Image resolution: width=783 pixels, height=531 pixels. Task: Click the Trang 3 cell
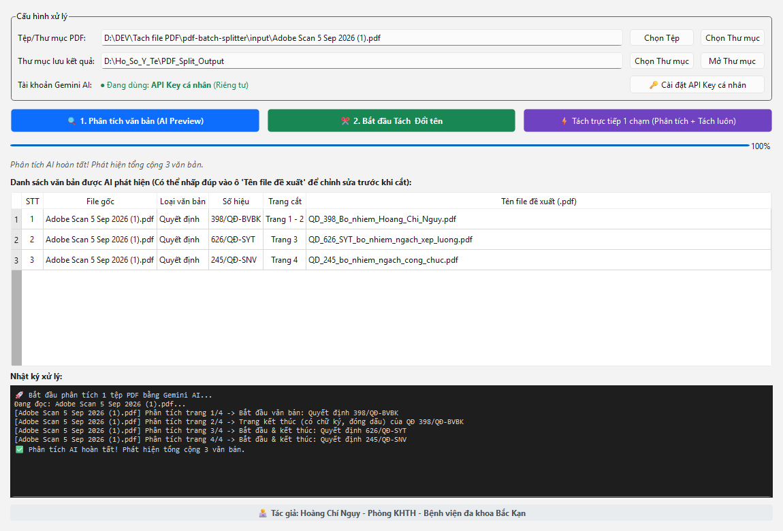pyautogui.click(x=285, y=240)
